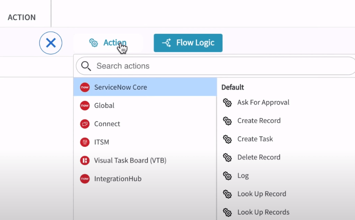The width and height of the screenshot is (355, 220).
Task: Open the IntegrationHub category
Action: 145,179
